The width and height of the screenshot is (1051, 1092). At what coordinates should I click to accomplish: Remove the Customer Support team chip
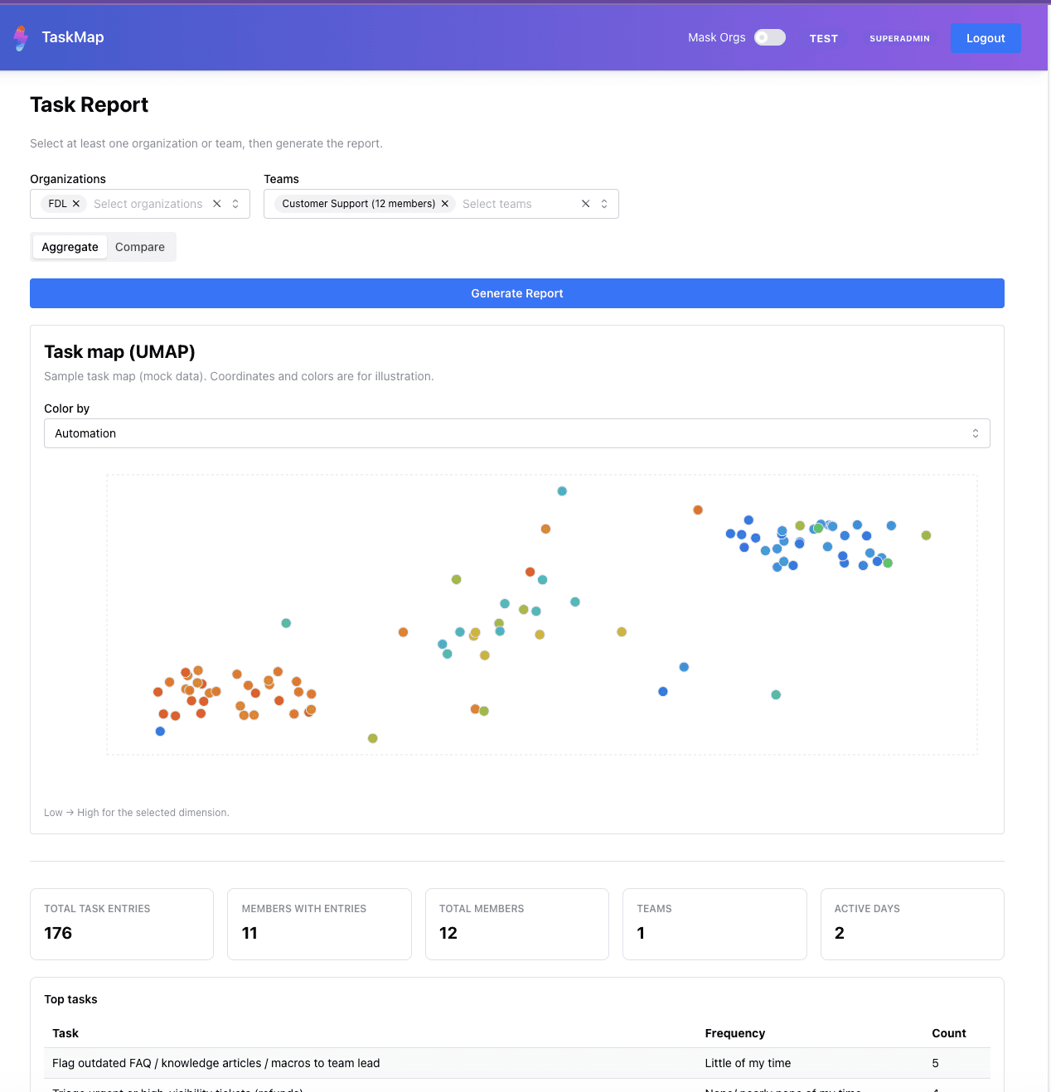(x=445, y=203)
